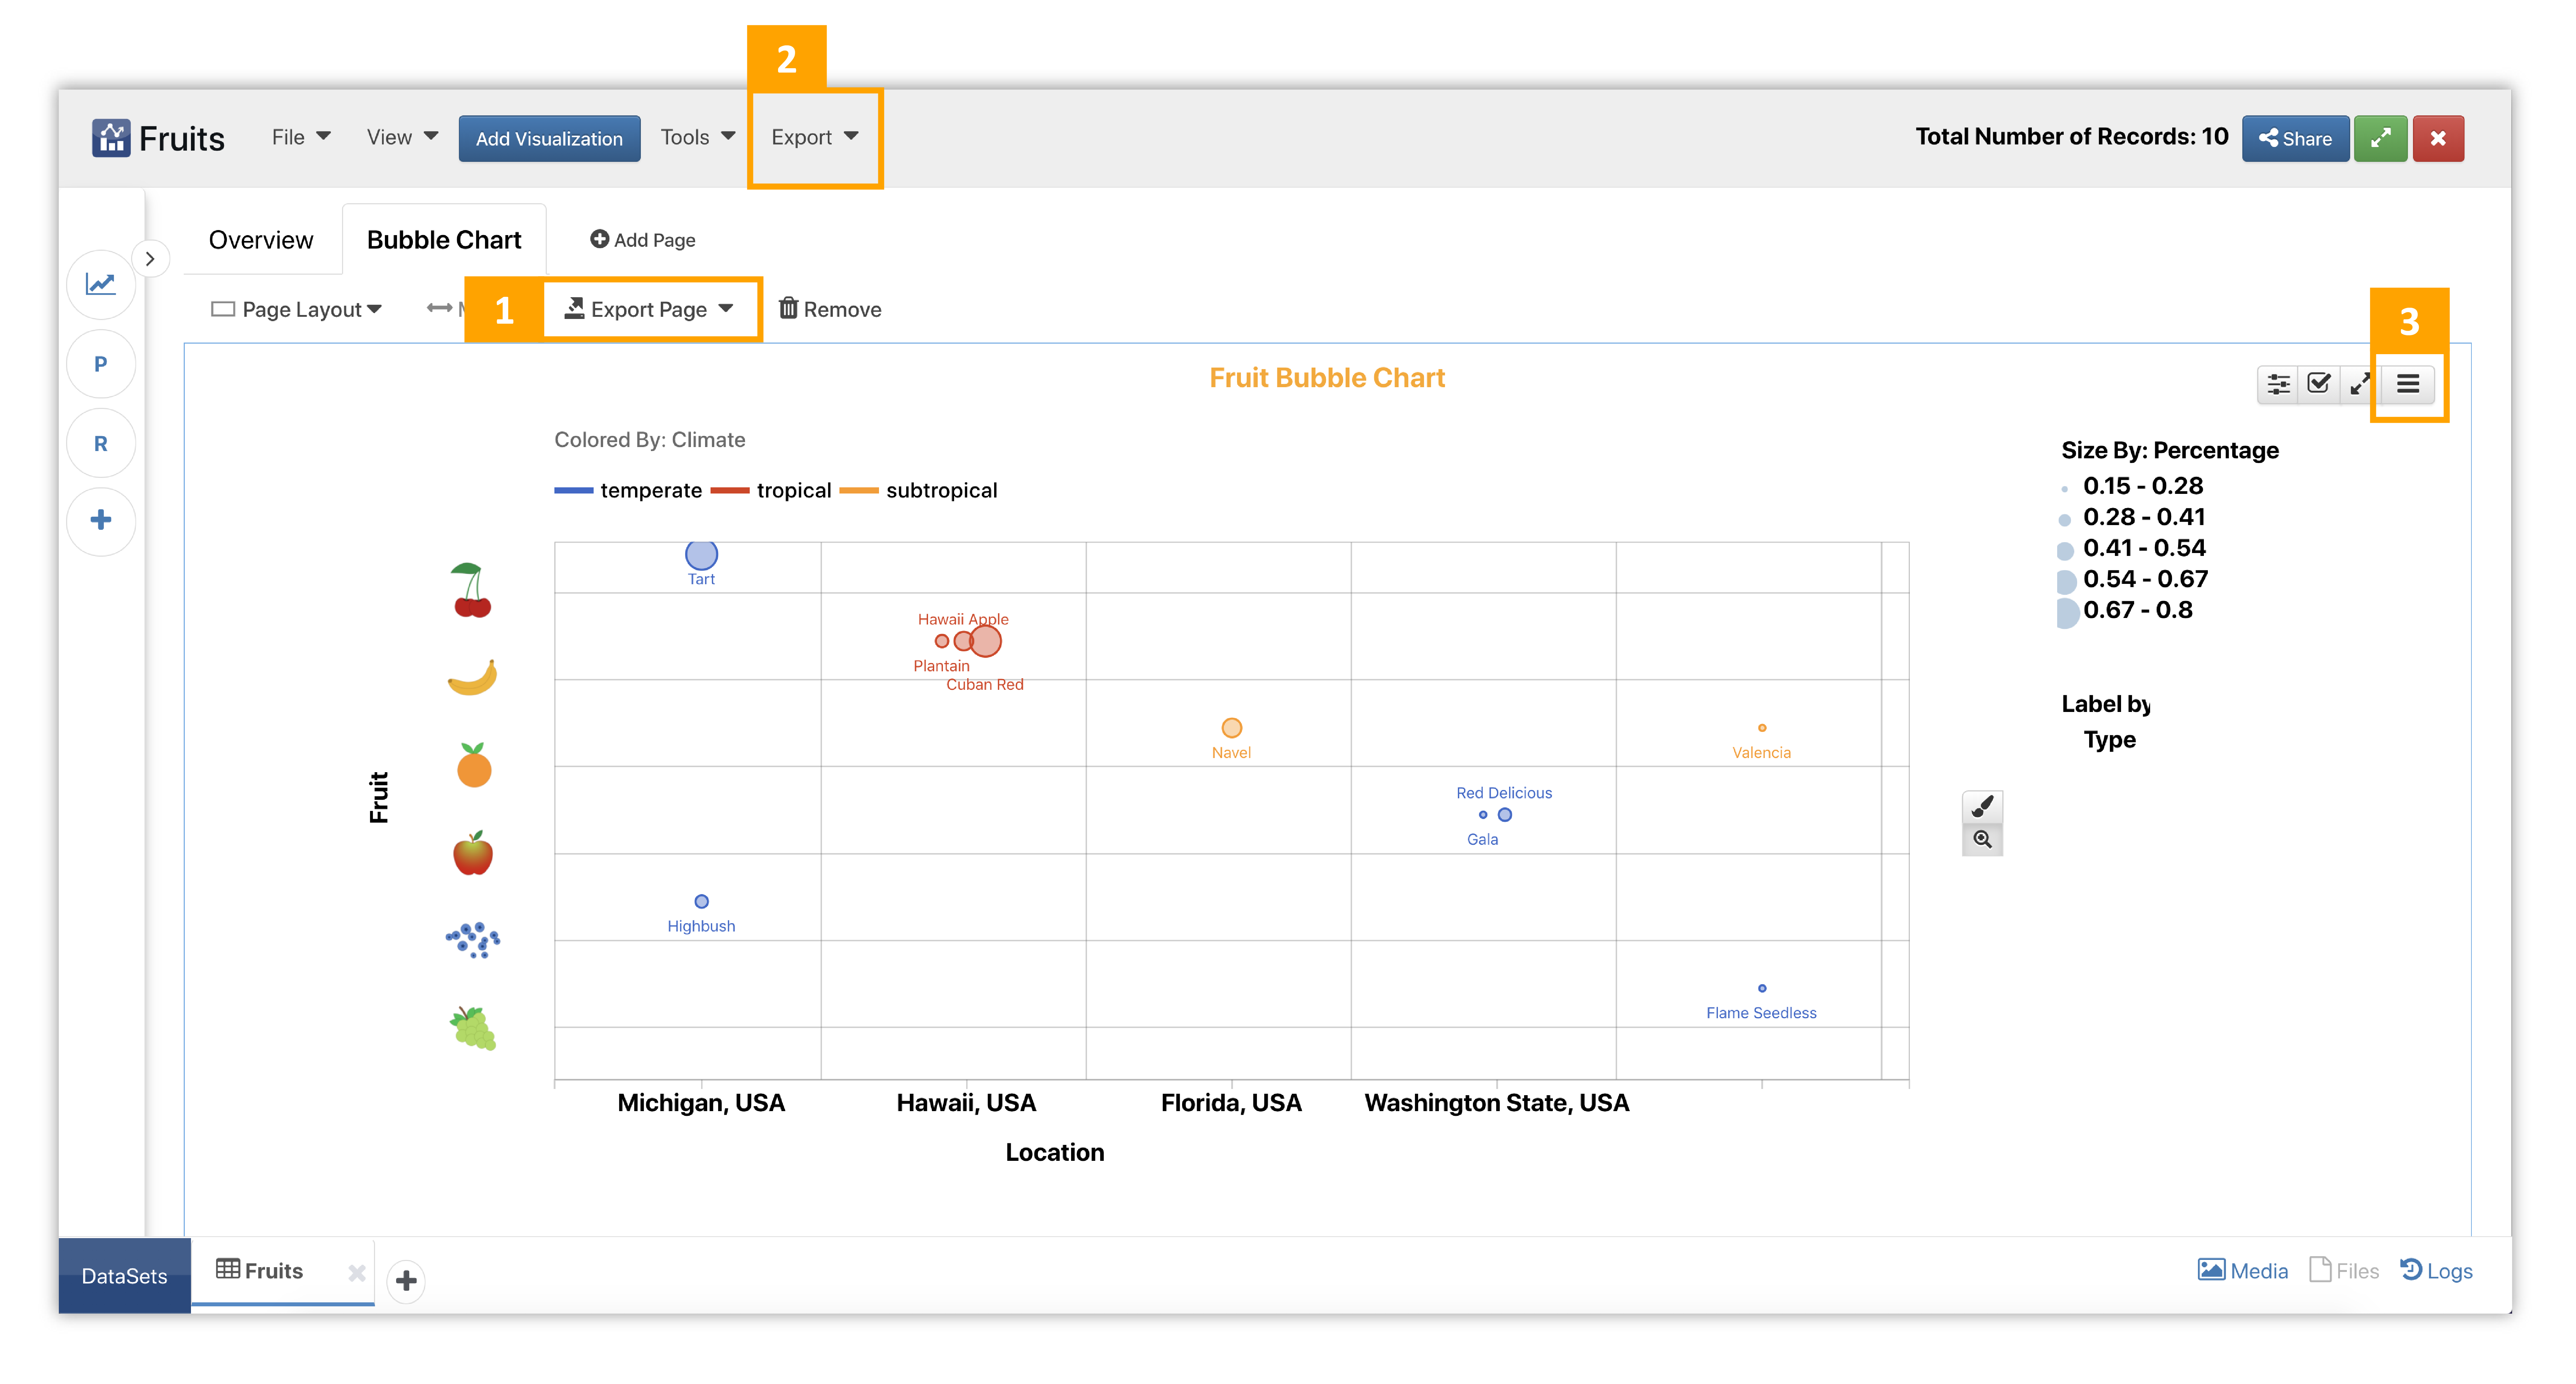The width and height of the screenshot is (2576, 1384).
Task: Close the dashboard with red X
Action: point(2438,139)
